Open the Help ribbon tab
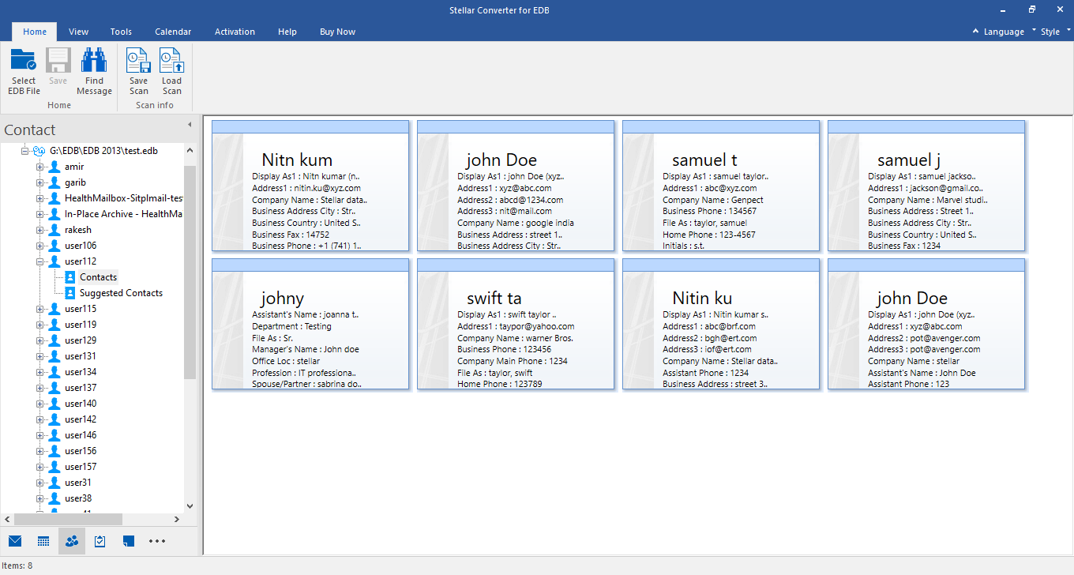 coord(287,32)
